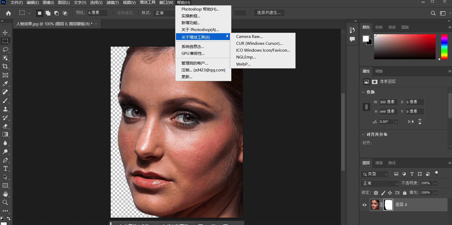Select the Brush tool

(x=5, y=101)
